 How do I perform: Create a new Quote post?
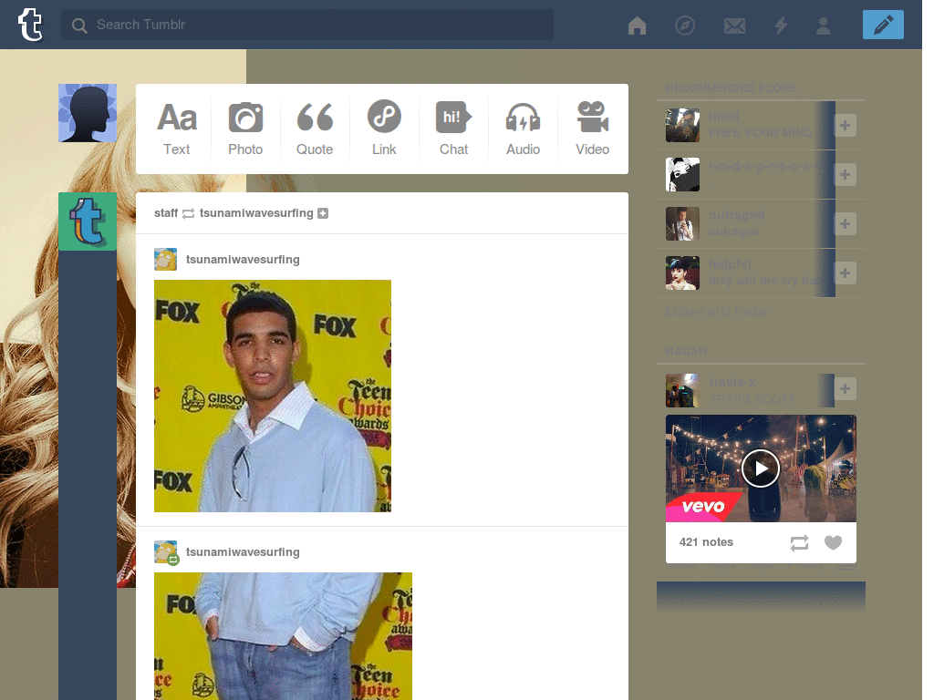tap(315, 129)
